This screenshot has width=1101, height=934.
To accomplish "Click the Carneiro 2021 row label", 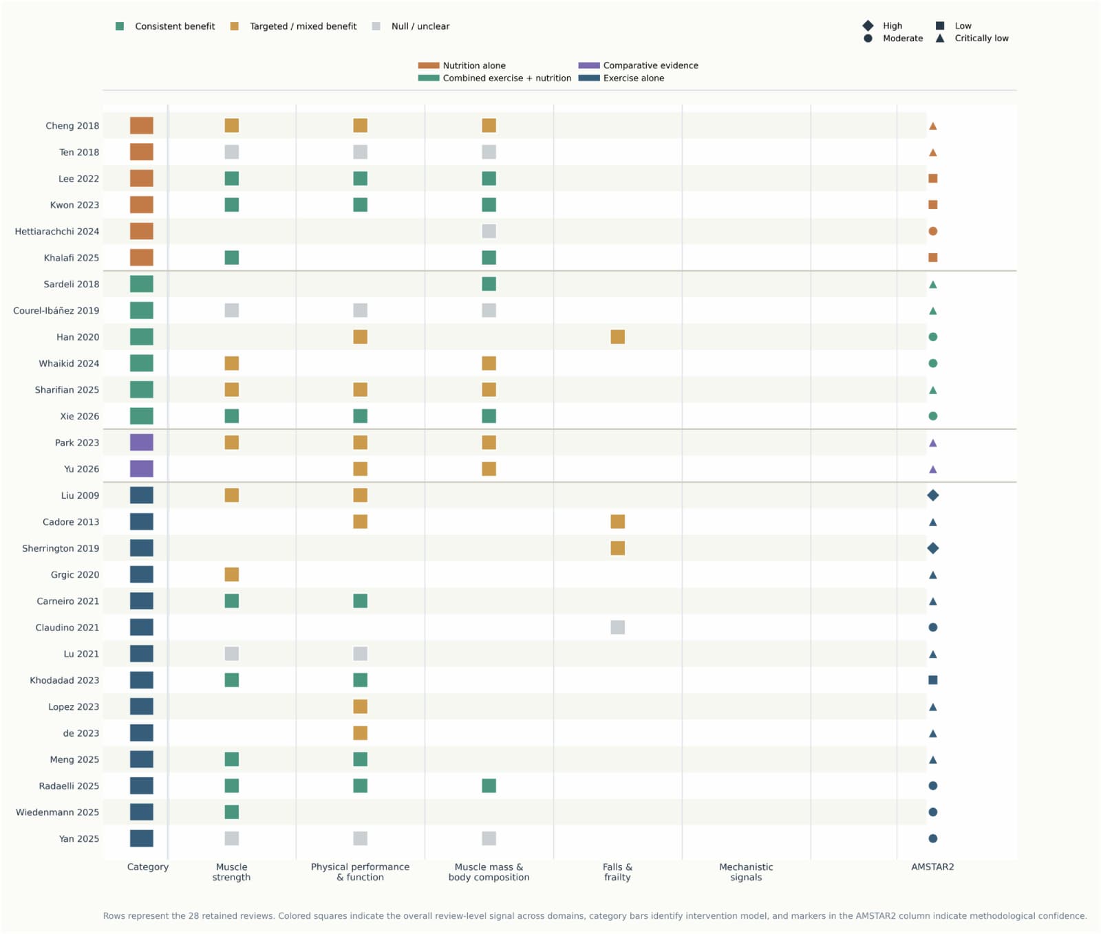I will click(x=68, y=601).
